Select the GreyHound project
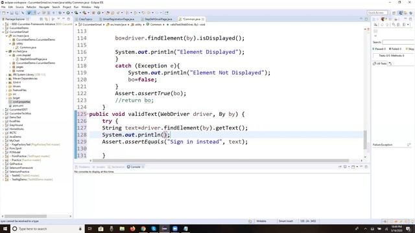Screen dimensions: 415x233 16,125
